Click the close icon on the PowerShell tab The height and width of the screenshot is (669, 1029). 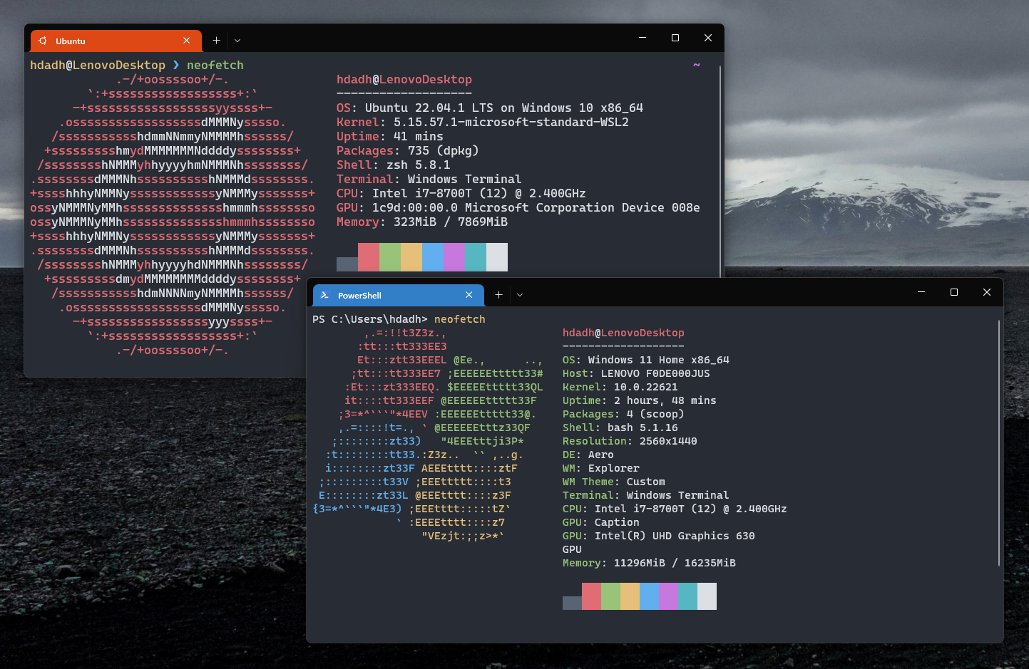pos(469,294)
